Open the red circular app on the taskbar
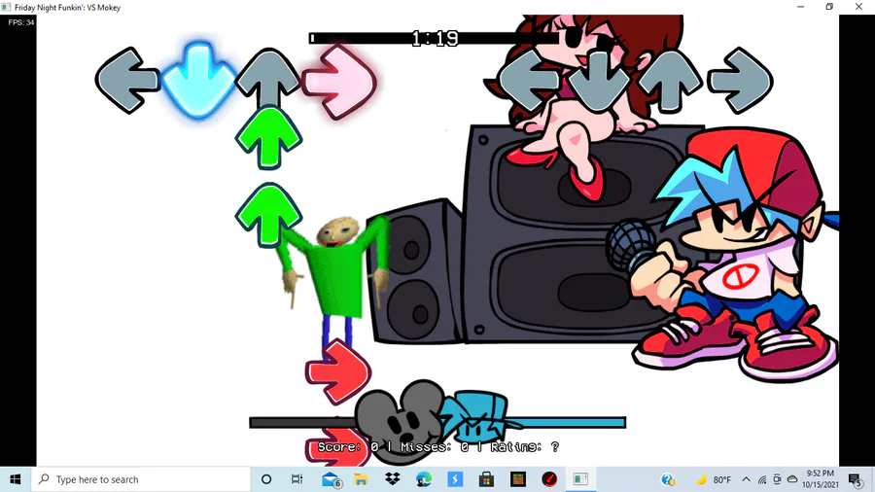The height and width of the screenshot is (492, 875). coord(549,479)
